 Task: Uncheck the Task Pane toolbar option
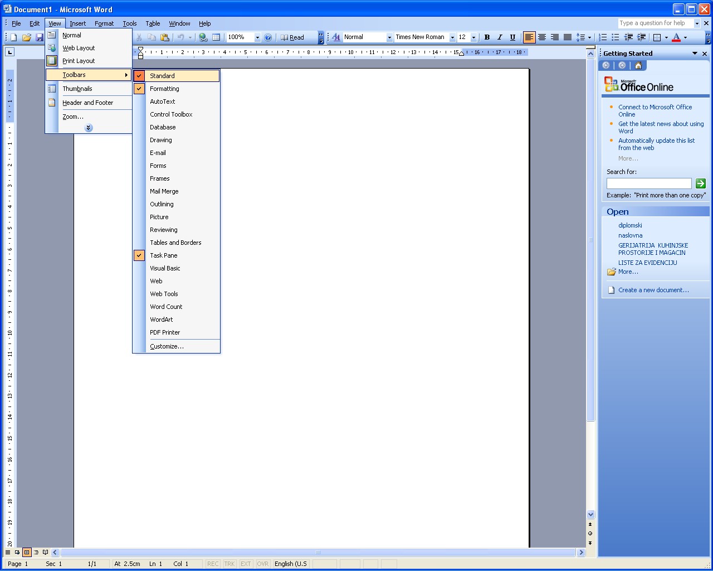click(177, 255)
